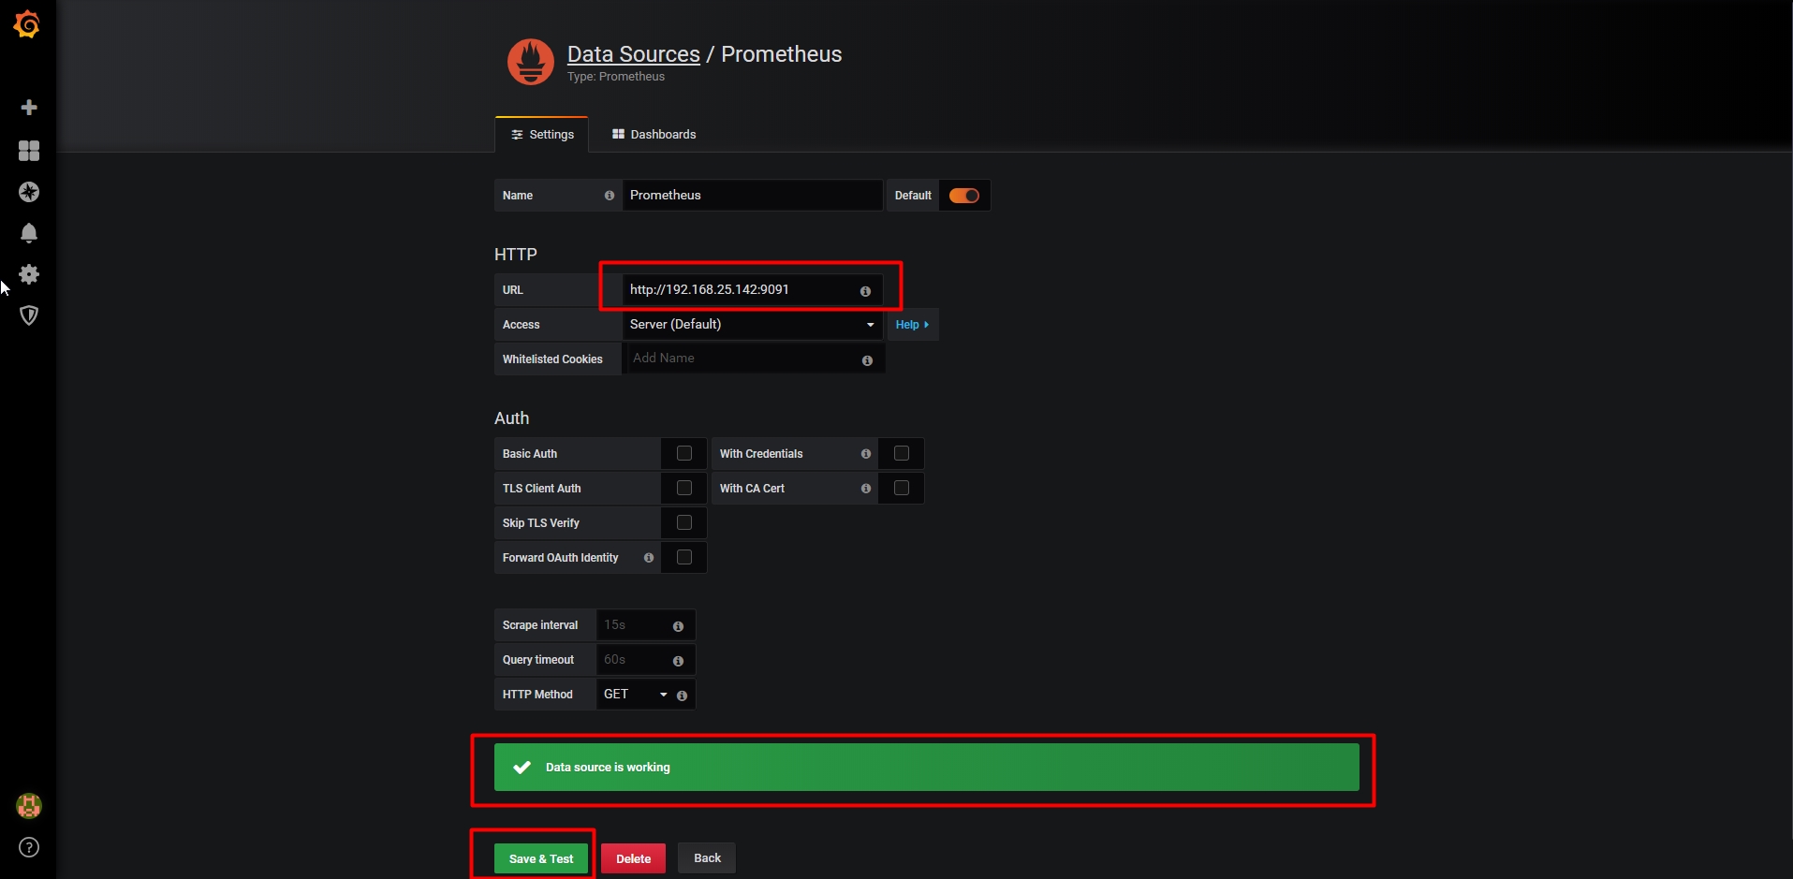Open the Create plus menu in sidebar

pos(29,108)
